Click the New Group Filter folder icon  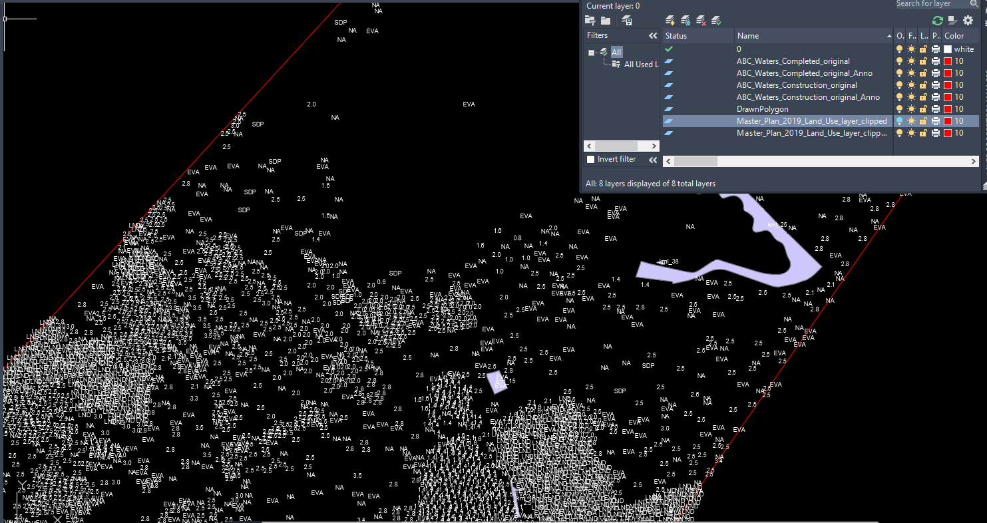tap(606, 21)
